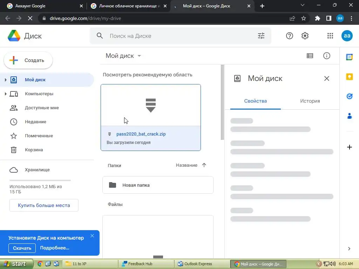The image size is (359, 269).
Task: Expand Мой диск tree in sidebar
Action: point(6,80)
